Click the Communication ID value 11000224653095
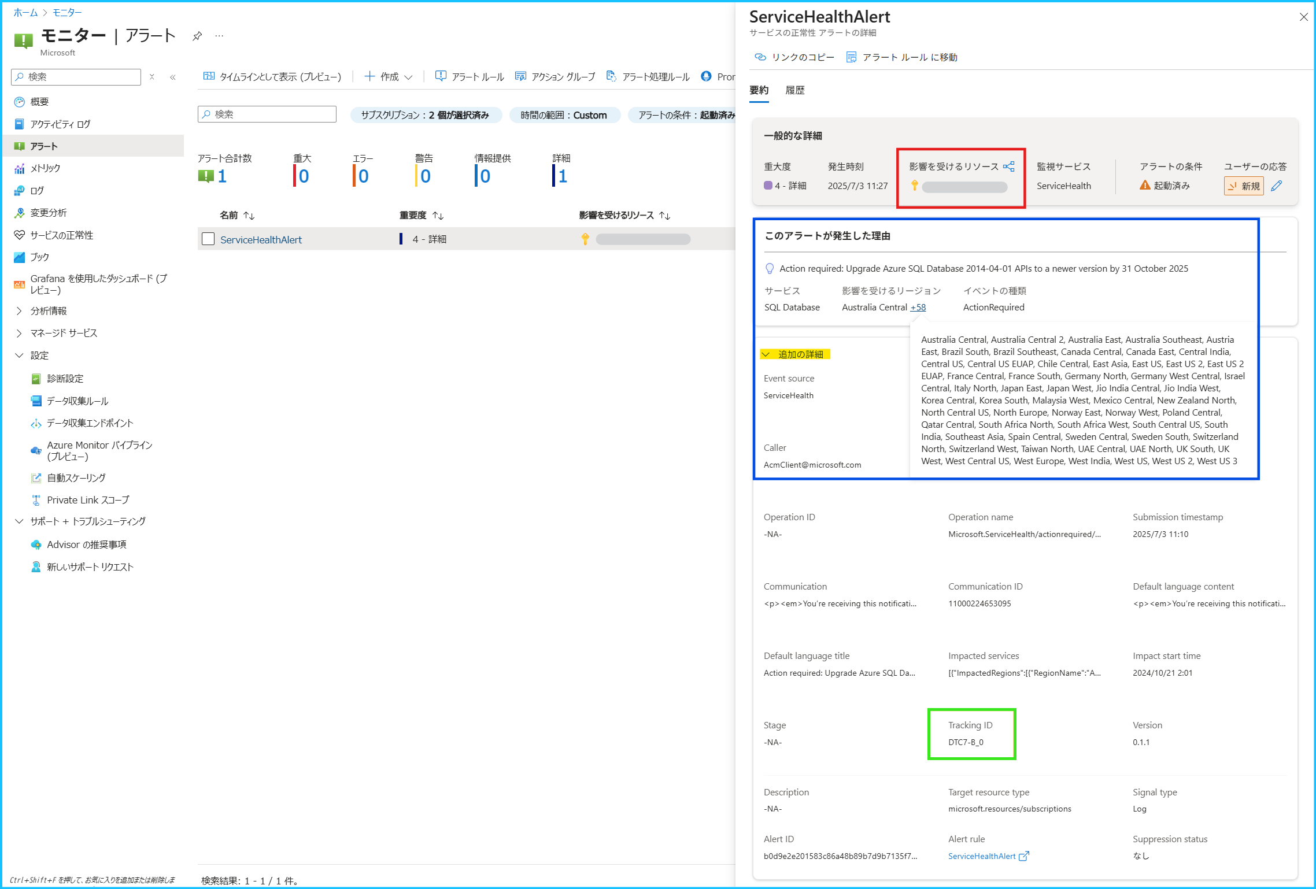The width and height of the screenshot is (1316, 889). [979, 603]
